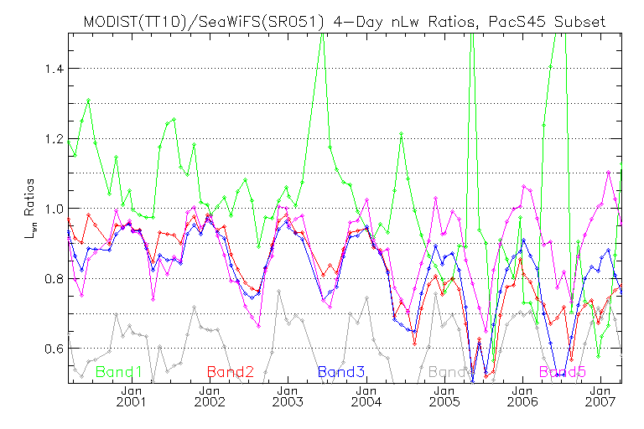Click the 1.4 y-axis tick label
The height and width of the screenshot is (429, 644).
(55, 69)
